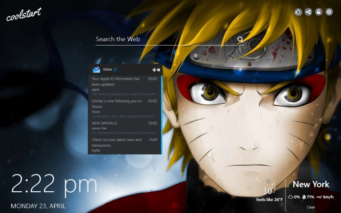This screenshot has width=341, height=213.
Task: Click the MONDAY 23, APRIL date
Action: 38,206
